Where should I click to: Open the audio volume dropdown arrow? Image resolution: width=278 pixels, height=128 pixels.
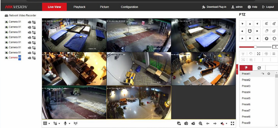[x=226, y=124]
